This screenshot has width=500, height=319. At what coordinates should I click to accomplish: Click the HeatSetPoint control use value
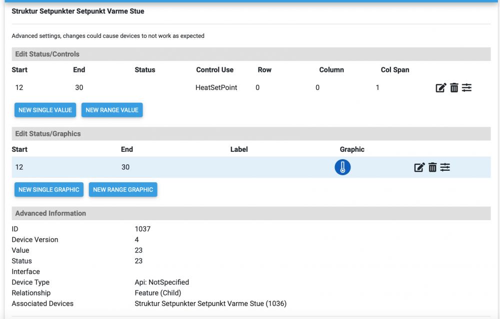216,87
